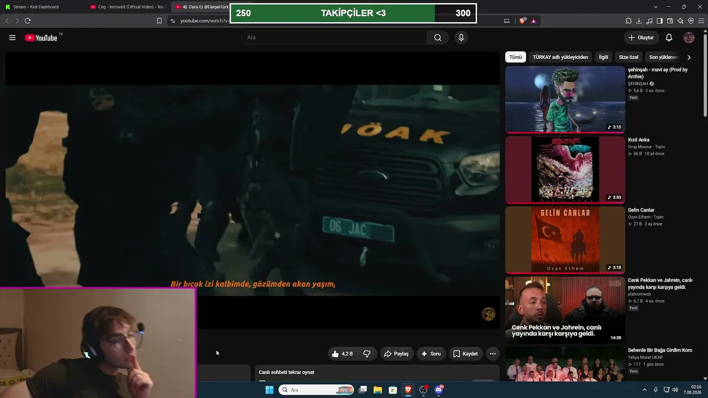Dislike the video with thumbs down

pyautogui.click(x=367, y=354)
